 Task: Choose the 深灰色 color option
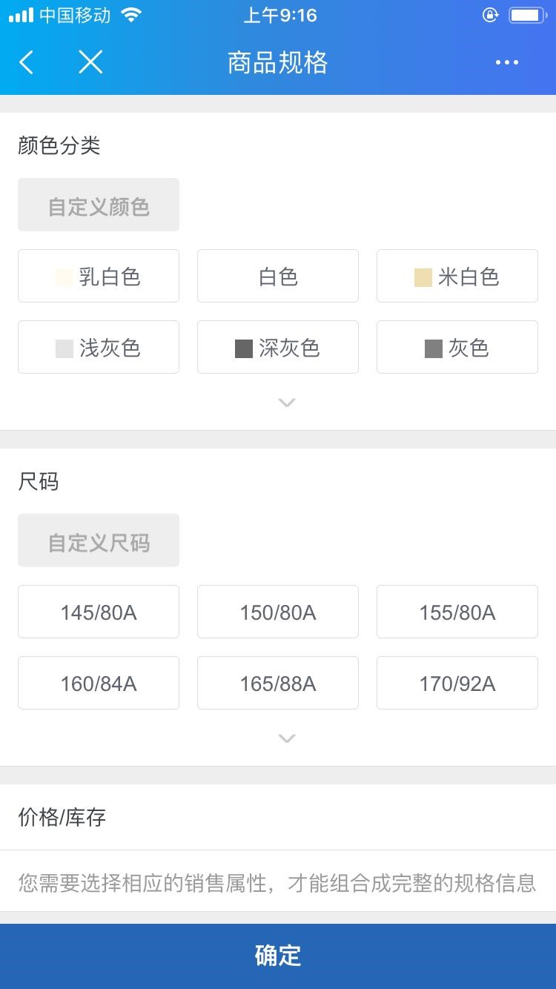(x=278, y=347)
